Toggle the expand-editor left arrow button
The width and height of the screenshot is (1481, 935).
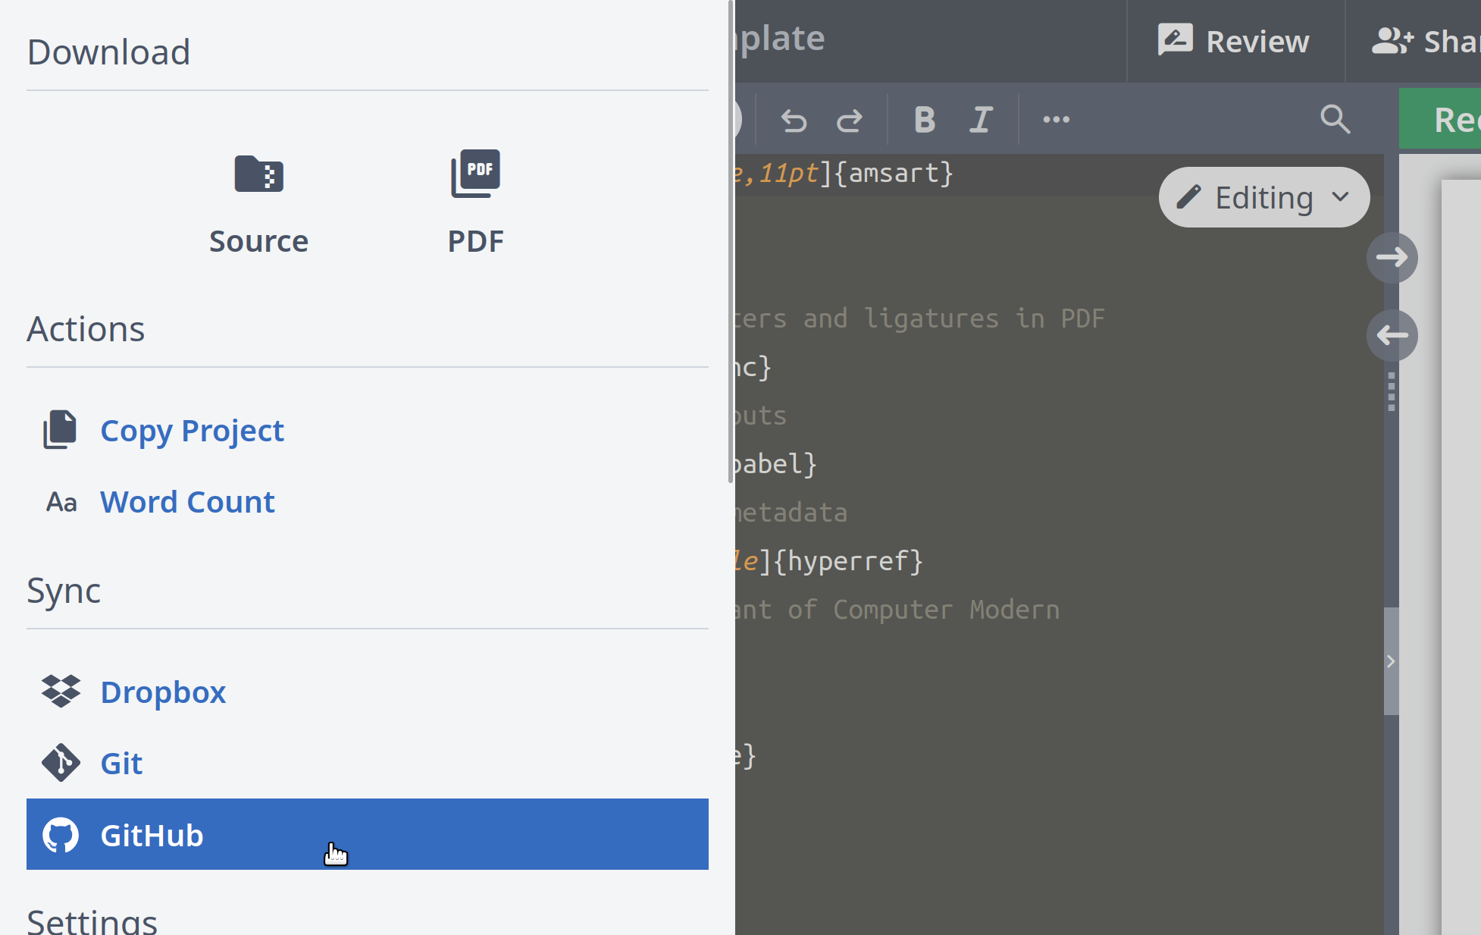tap(1392, 335)
